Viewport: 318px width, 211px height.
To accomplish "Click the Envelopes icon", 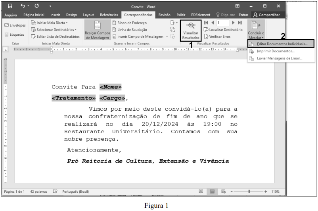I will click(x=15, y=25).
